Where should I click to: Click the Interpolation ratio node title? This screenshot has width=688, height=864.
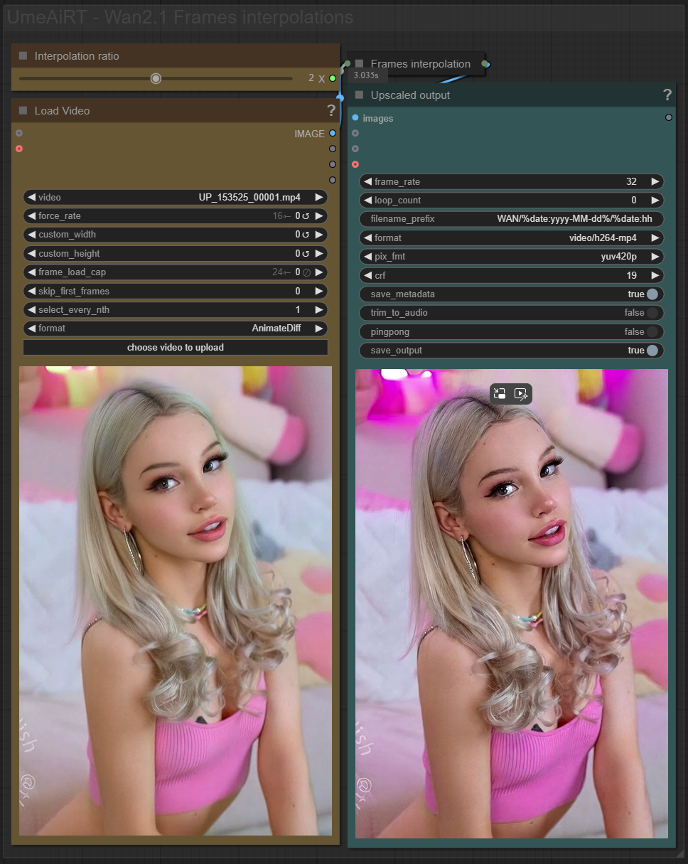(x=77, y=56)
